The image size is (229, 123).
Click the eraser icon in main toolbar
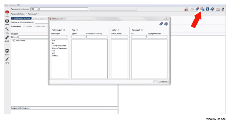coord(197,9)
